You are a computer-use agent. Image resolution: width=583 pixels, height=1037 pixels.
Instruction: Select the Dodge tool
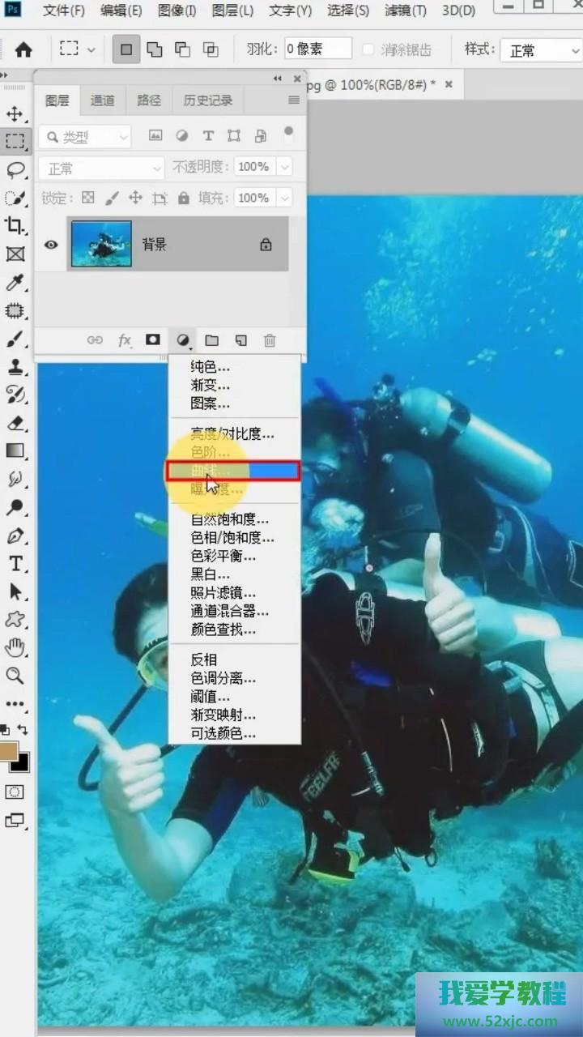pyautogui.click(x=15, y=507)
